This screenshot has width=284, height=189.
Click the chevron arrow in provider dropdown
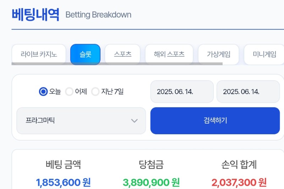[x=135, y=121]
